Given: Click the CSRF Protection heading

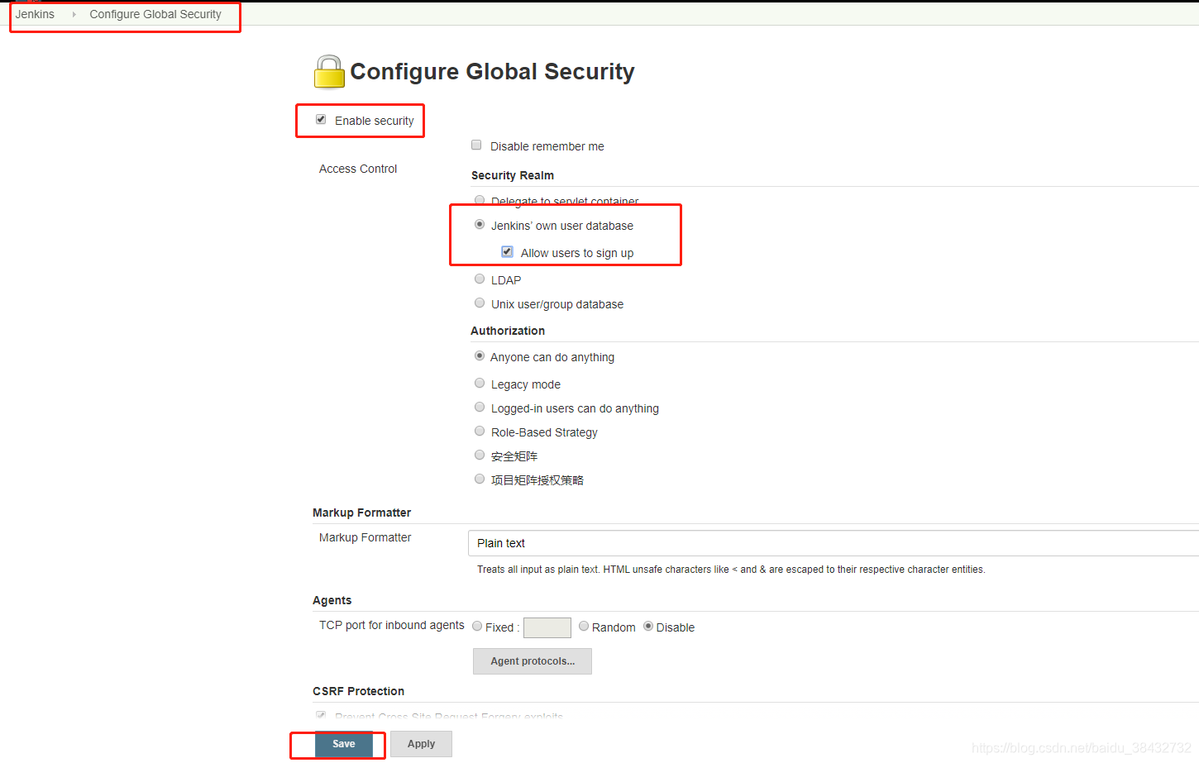Looking at the screenshot, I should pyautogui.click(x=358, y=691).
